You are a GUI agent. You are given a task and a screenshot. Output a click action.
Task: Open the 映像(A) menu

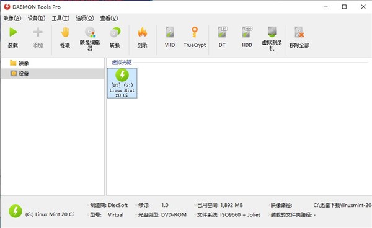point(12,19)
